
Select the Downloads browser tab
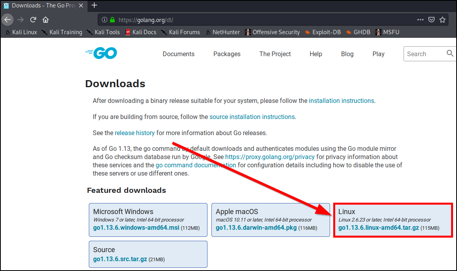coord(39,5)
